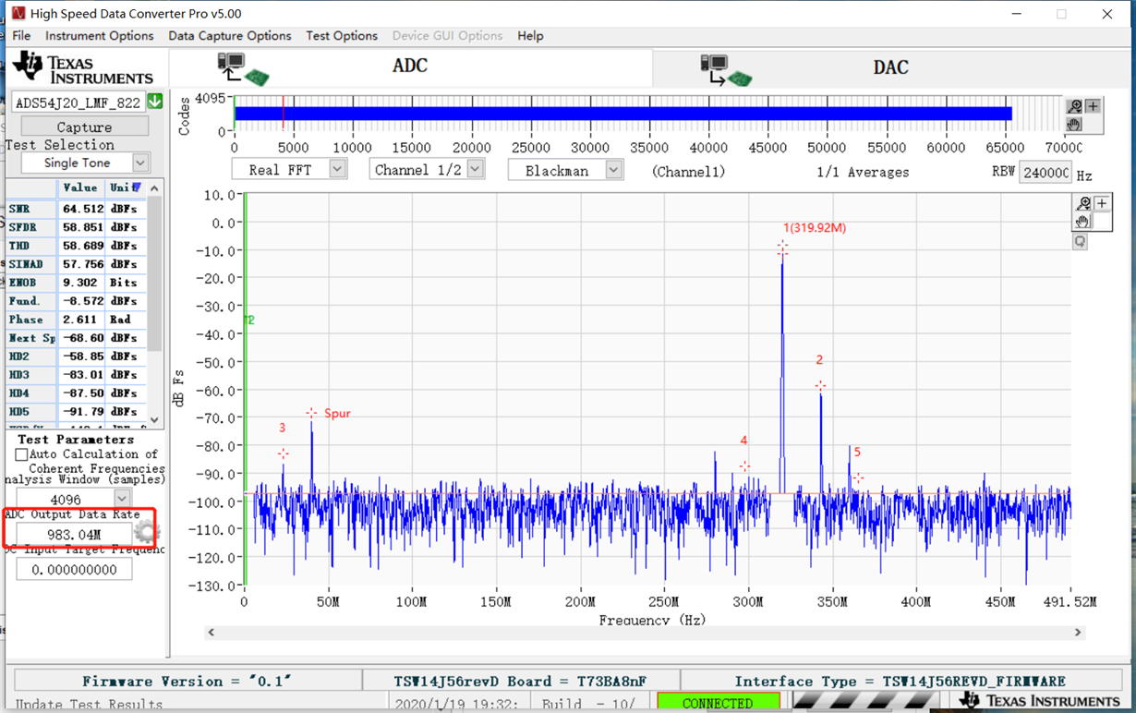This screenshot has width=1136, height=713.
Task: Select zoom tool in codes graph palette
Action: 1075,106
